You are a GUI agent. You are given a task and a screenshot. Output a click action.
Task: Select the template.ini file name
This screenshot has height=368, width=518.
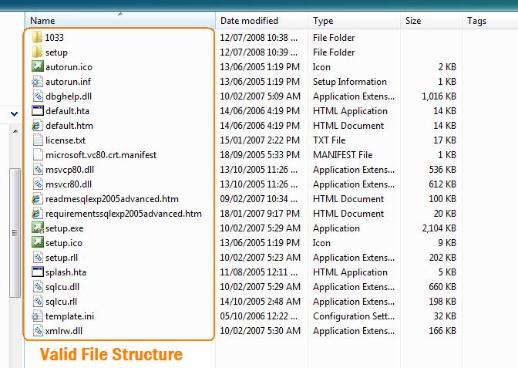tap(69, 316)
